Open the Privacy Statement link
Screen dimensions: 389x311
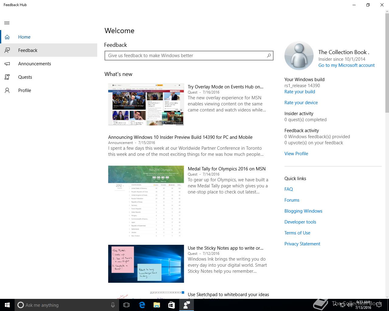302,244
